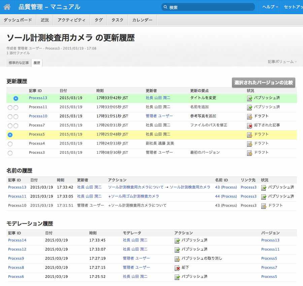Open Process6 link in moderation history

pyautogui.click(x=16, y=277)
